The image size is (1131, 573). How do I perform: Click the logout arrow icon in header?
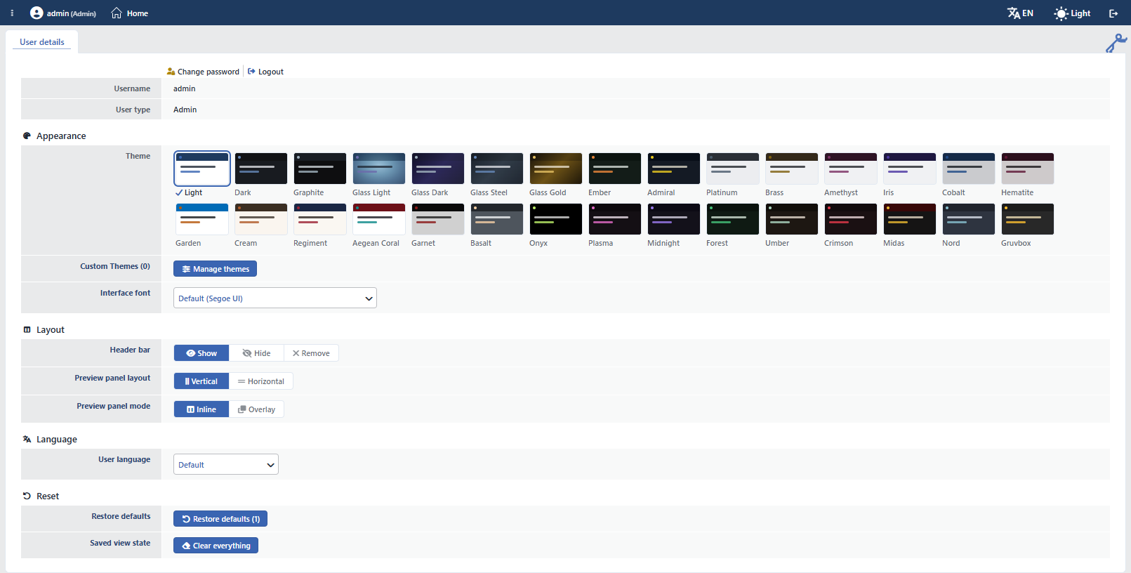click(x=1113, y=13)
